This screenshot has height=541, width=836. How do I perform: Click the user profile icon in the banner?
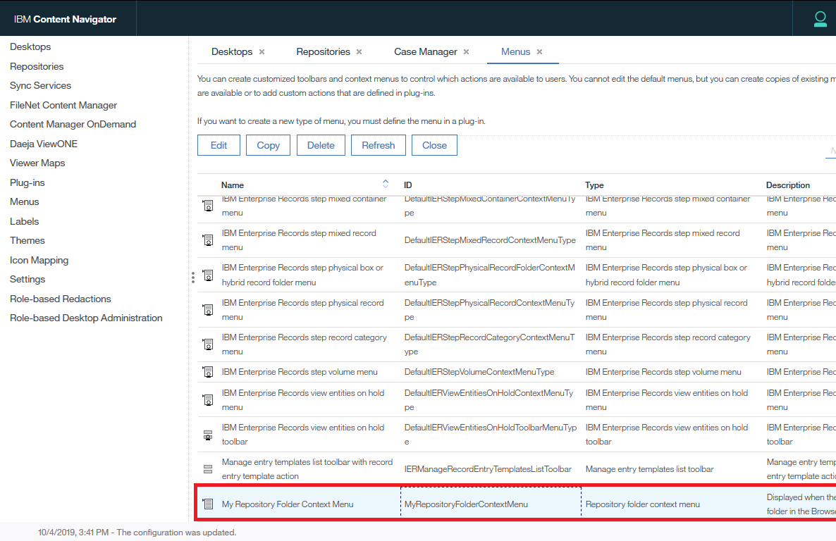click(820, 19)
